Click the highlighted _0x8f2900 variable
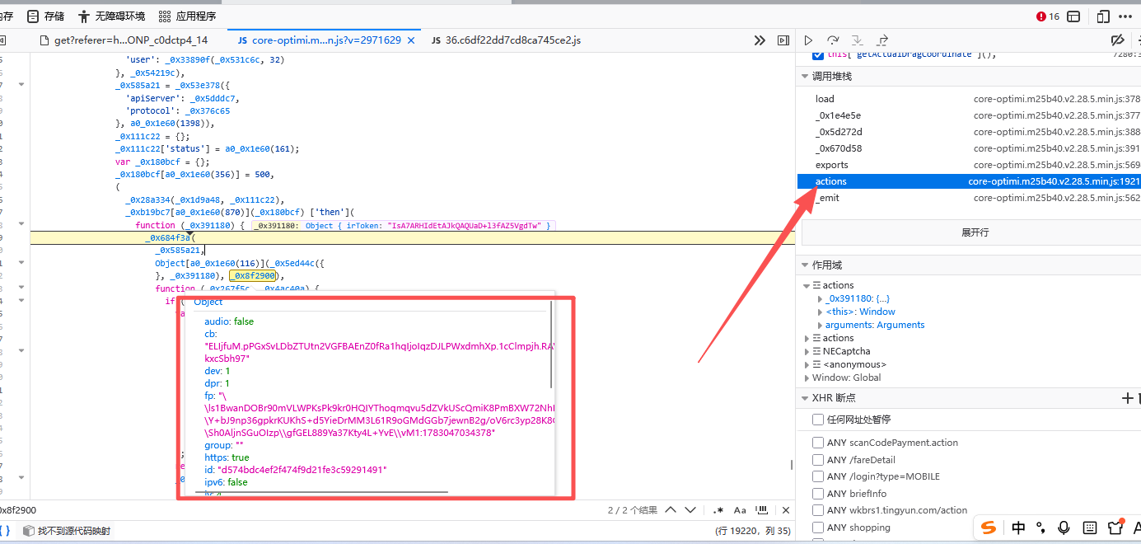The height and width of the screenshot is (544, 1141). click(252, 276)
